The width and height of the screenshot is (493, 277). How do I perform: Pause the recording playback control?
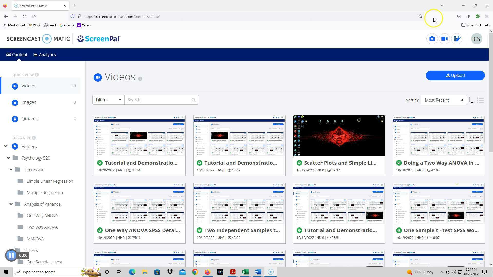pyautogui.click(x=11, y=255)
